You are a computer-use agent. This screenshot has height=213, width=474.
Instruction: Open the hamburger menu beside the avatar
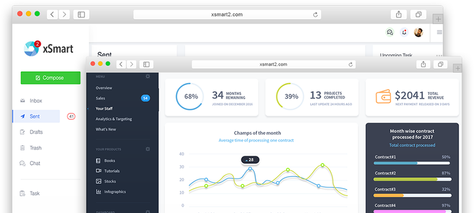pos(439,32)
